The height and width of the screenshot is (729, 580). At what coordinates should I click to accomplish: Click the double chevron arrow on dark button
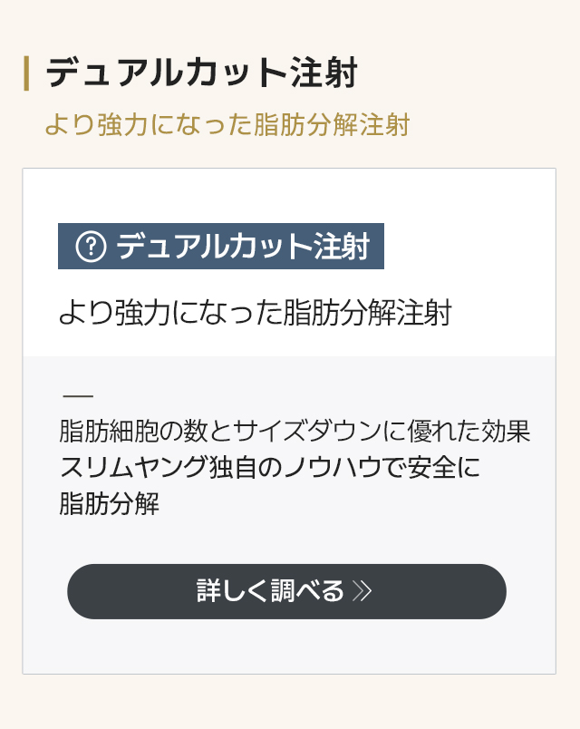[362, 591]
